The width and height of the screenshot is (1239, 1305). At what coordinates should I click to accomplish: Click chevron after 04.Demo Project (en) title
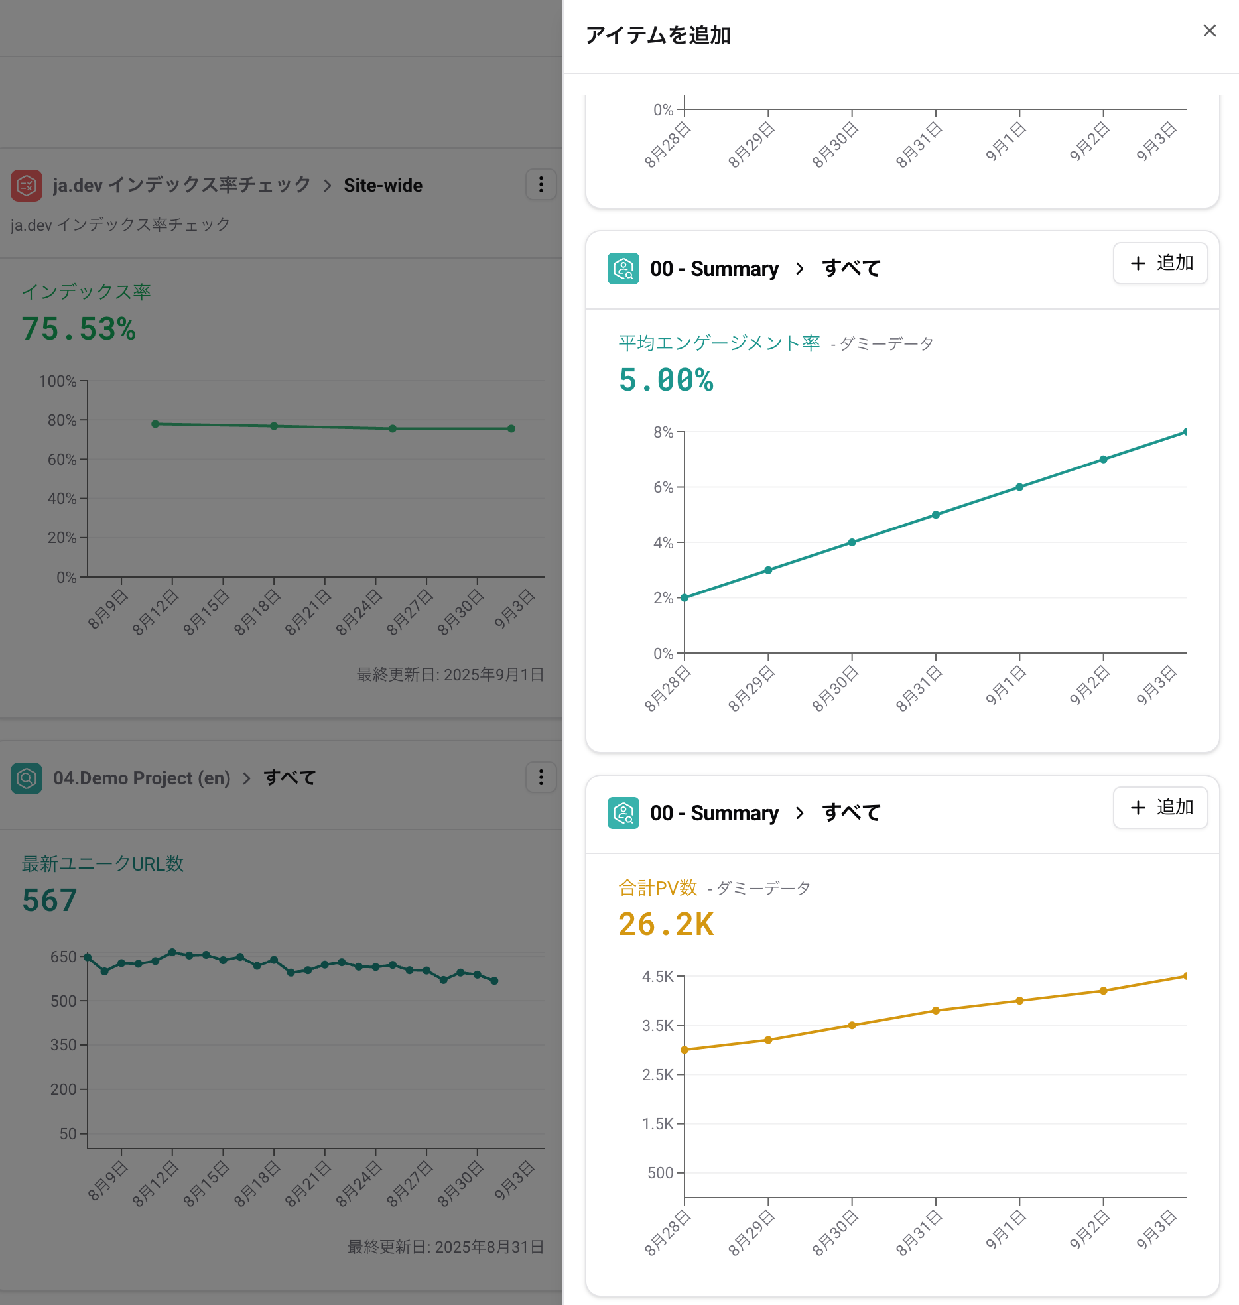tap(247, 778)
